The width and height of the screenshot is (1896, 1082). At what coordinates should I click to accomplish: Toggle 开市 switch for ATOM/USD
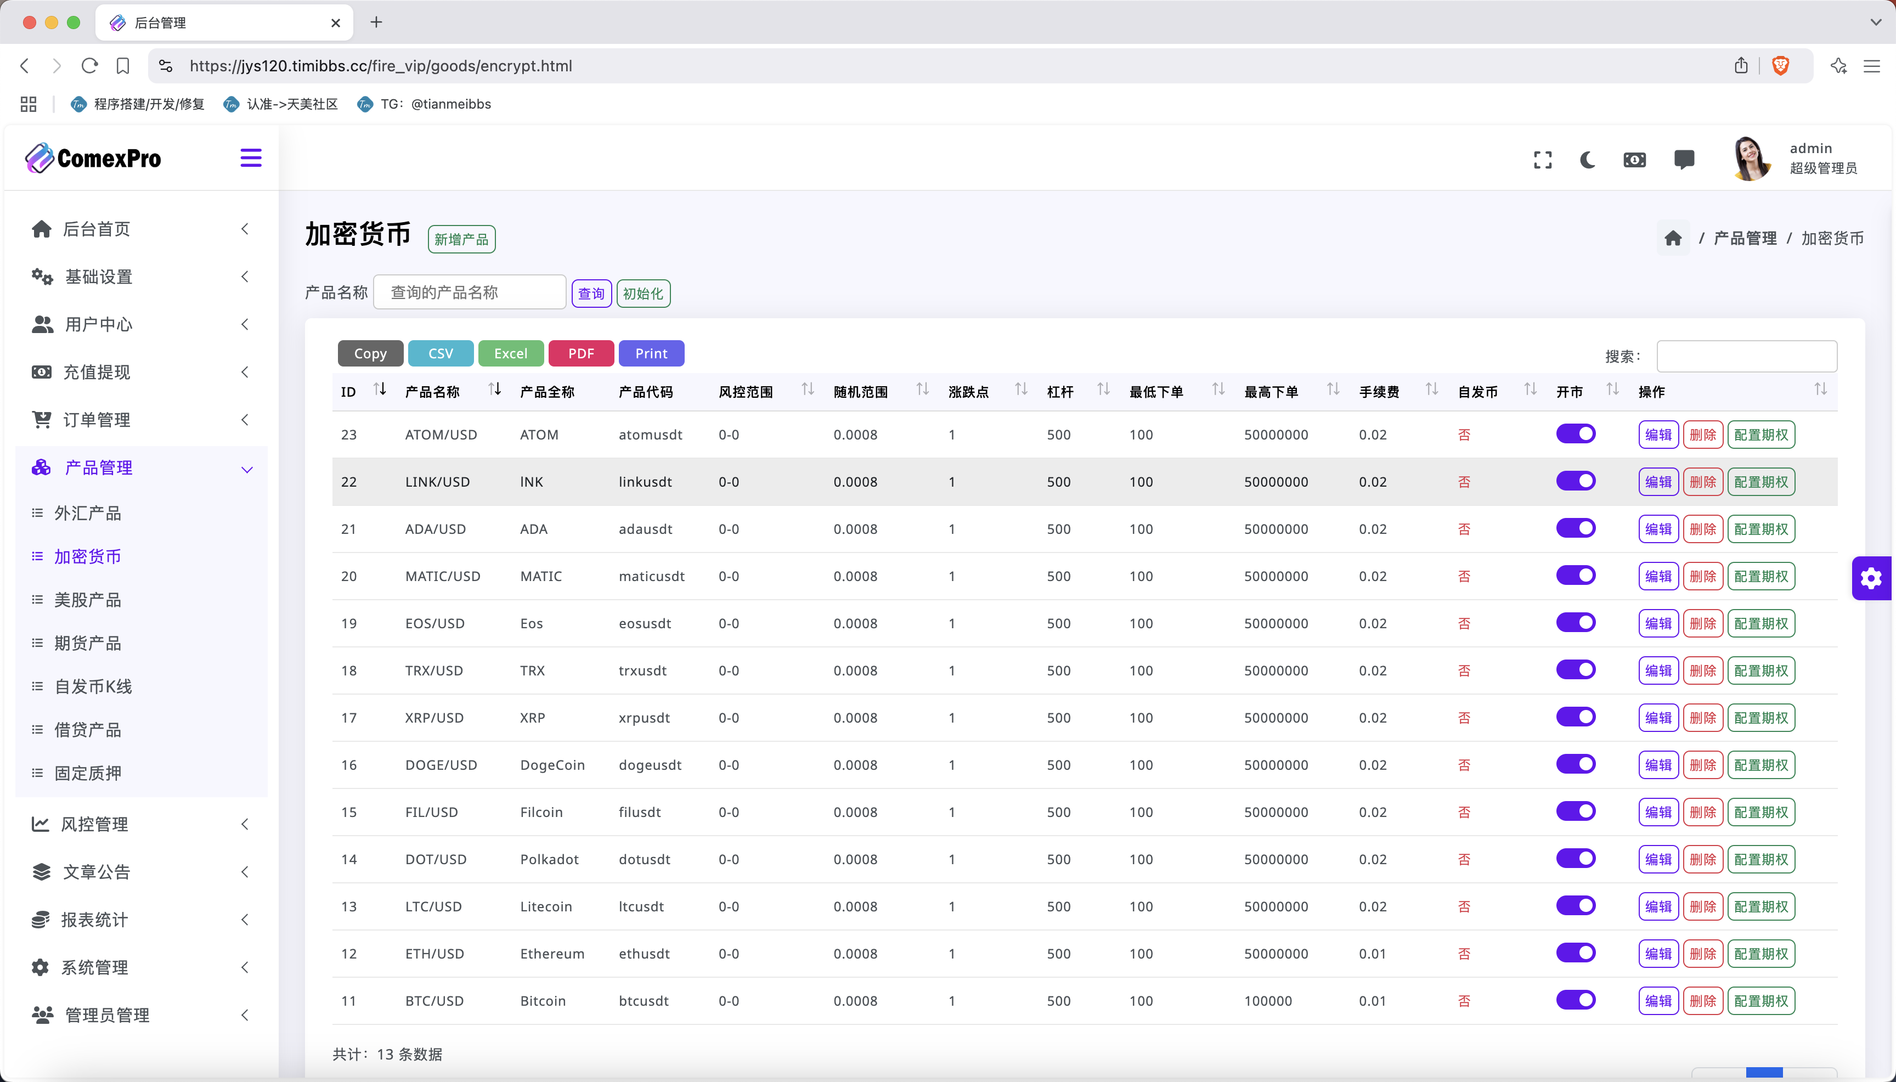coord(1576,433)
